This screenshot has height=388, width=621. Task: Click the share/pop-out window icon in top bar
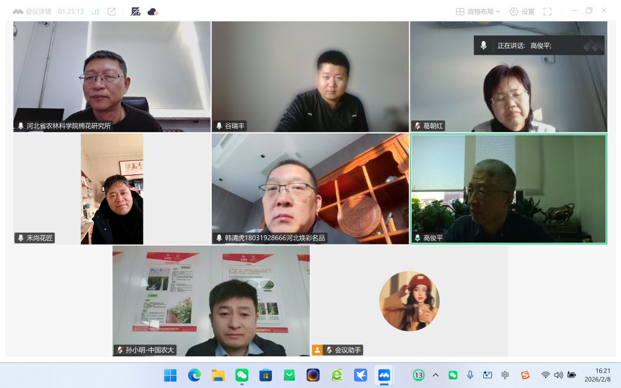tap(112, 11)
